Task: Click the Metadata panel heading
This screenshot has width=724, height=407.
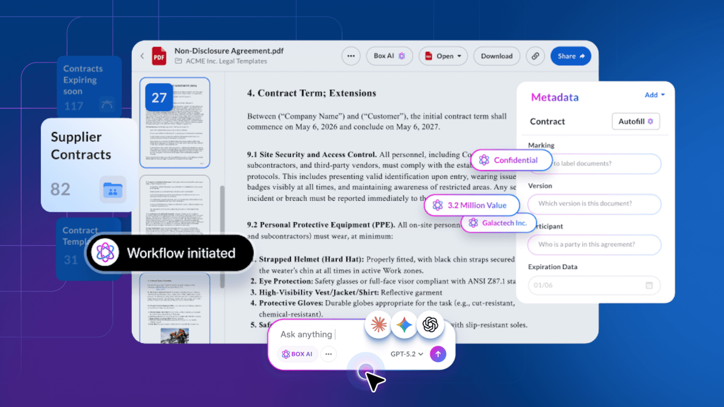Action: 555,97
